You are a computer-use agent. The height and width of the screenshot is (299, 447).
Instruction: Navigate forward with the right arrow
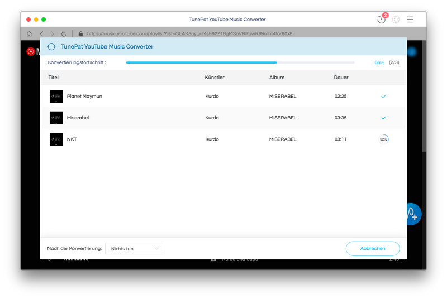(53, 34)
